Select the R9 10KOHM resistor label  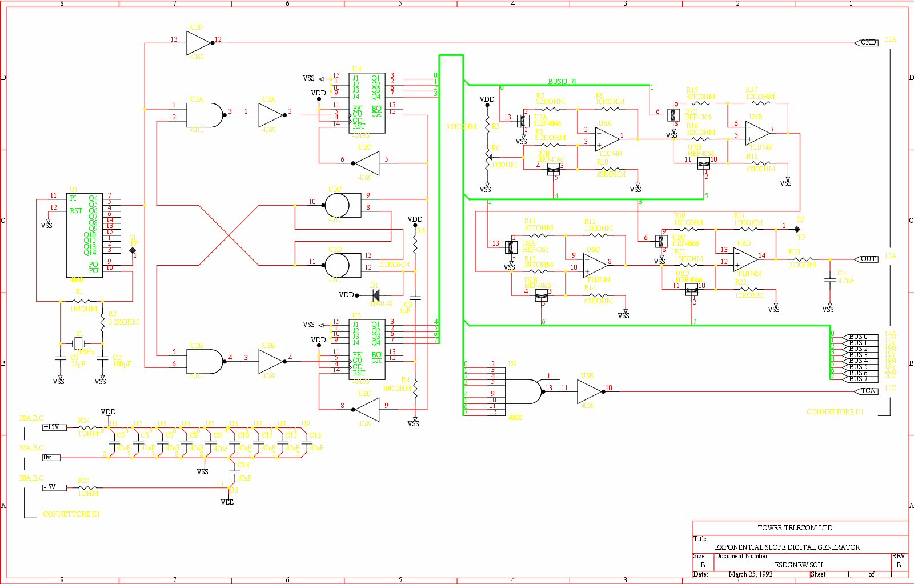(610, 99)
